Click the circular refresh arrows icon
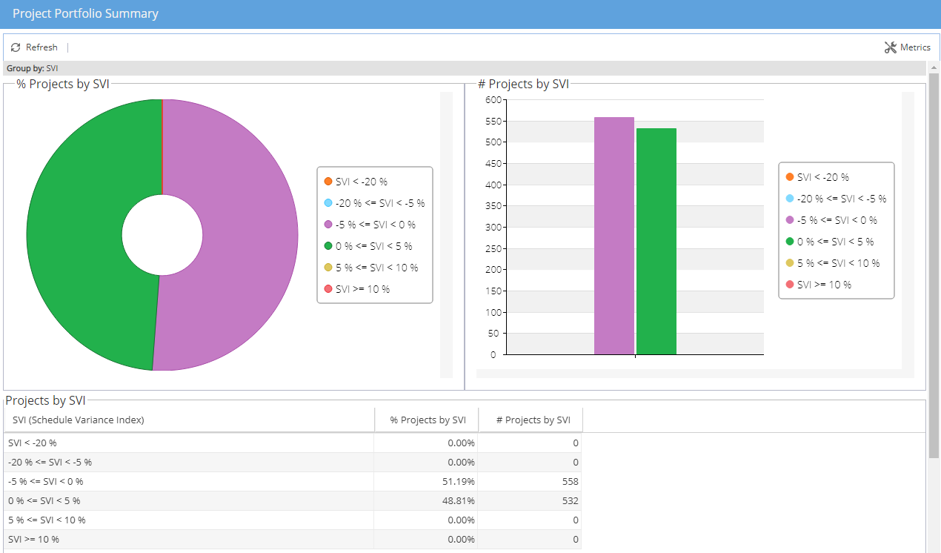Image resolution: width=941 pixels, height=553 pixels. (15, 47)
